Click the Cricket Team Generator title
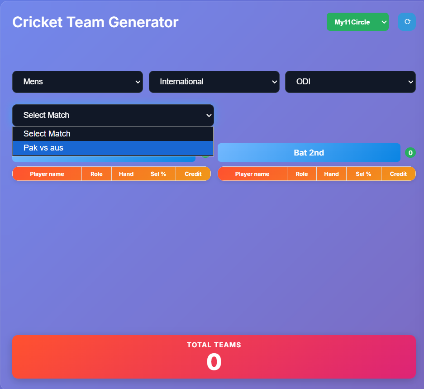This screenshot has width=424, height=389. pyautogui.click(x=95, y=22)
